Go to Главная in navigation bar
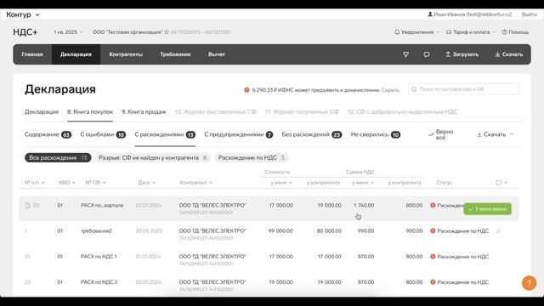Viewport: 544px width, 306px height. click(x=32, y=54)
